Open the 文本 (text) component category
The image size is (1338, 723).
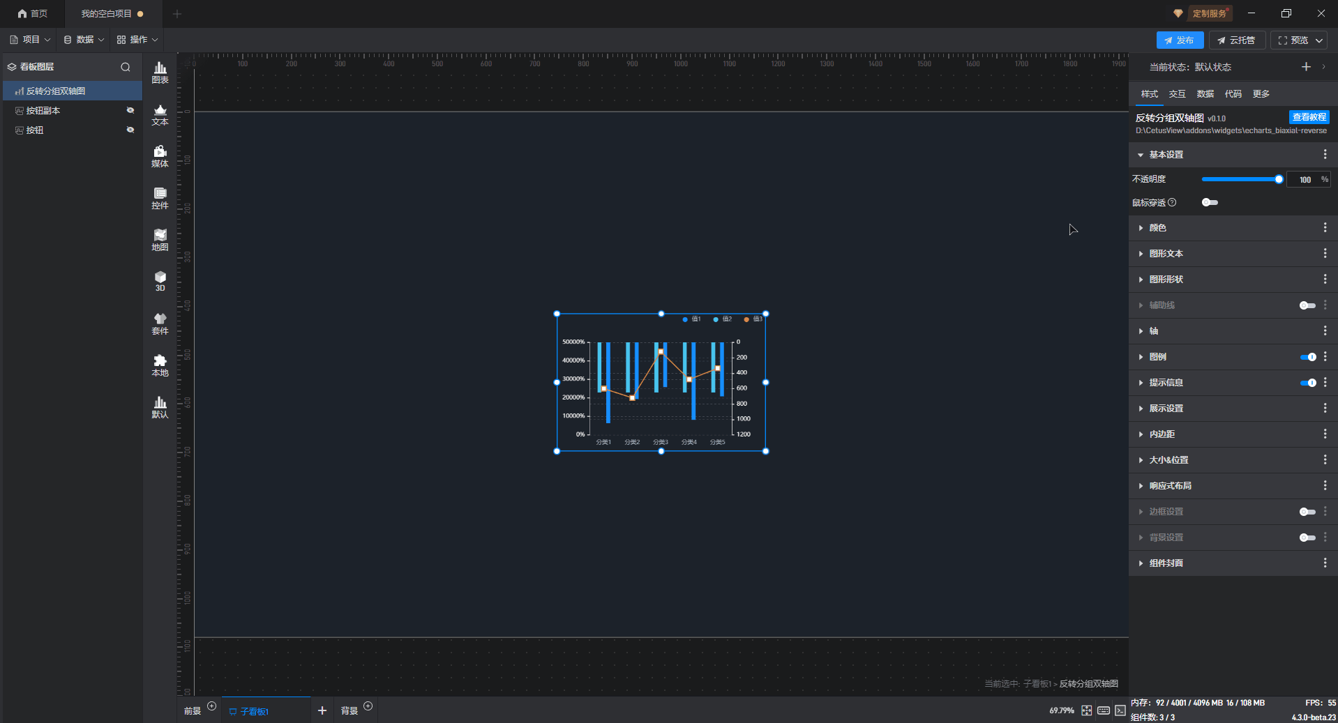tap(160, 114)
